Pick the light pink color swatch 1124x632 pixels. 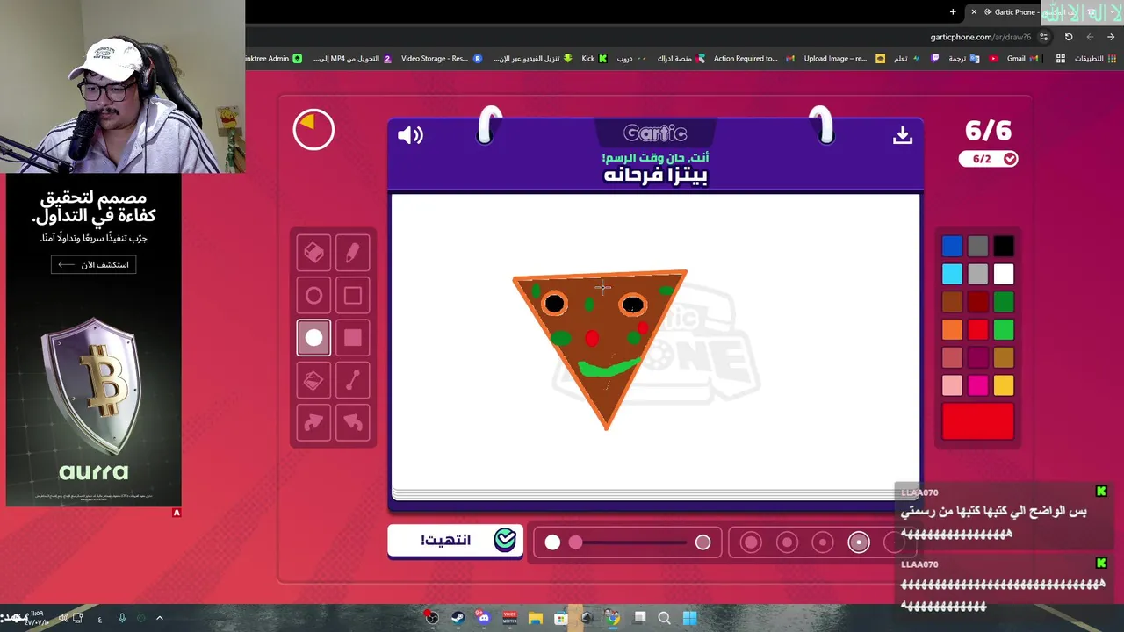(952, 384)
